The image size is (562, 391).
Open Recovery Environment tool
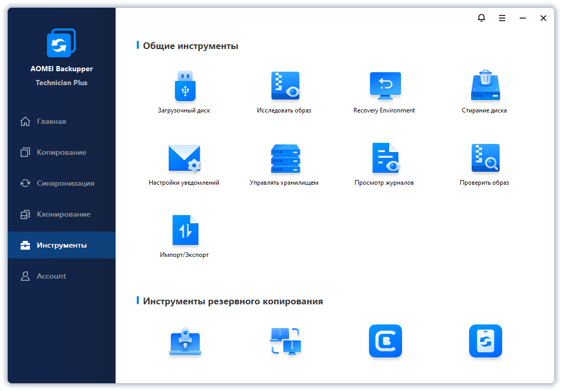(385, 86)
